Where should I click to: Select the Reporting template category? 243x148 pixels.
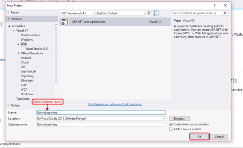(27, 76)
